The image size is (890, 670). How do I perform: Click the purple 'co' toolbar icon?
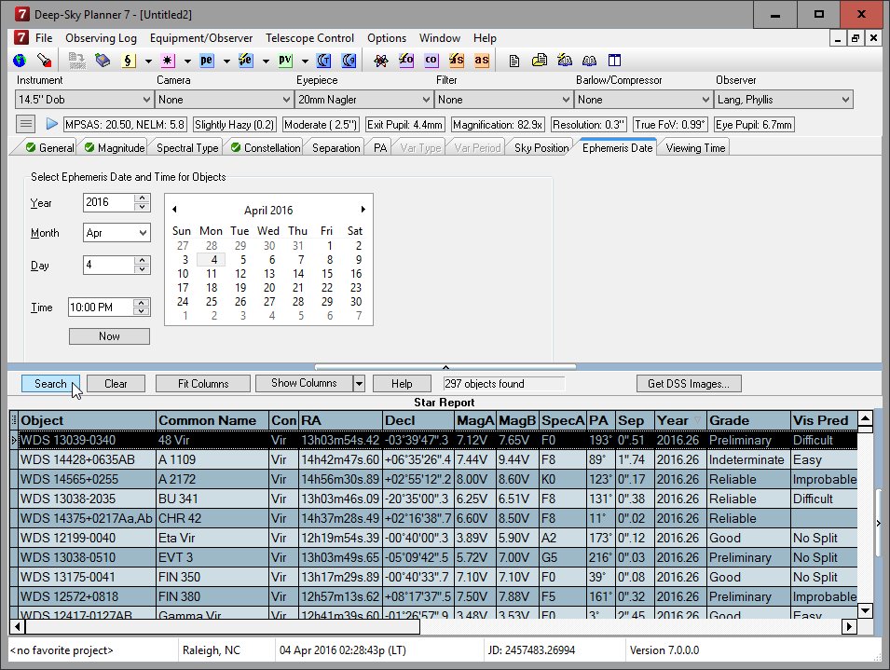click(431, 61)
